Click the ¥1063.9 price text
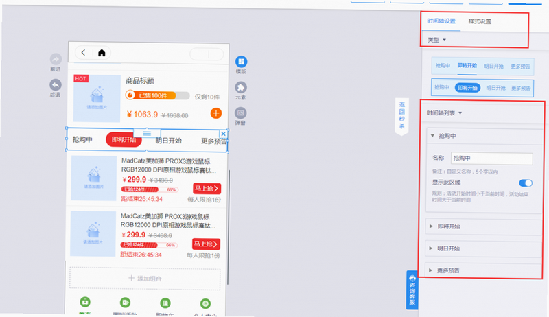The height and width of the screenshot is (317, 549). pos(142,115)
